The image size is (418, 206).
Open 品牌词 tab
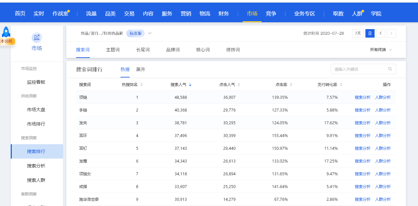click(173, 50)
